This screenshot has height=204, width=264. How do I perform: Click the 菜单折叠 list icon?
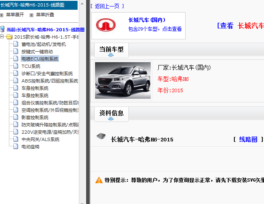(31, 15)
